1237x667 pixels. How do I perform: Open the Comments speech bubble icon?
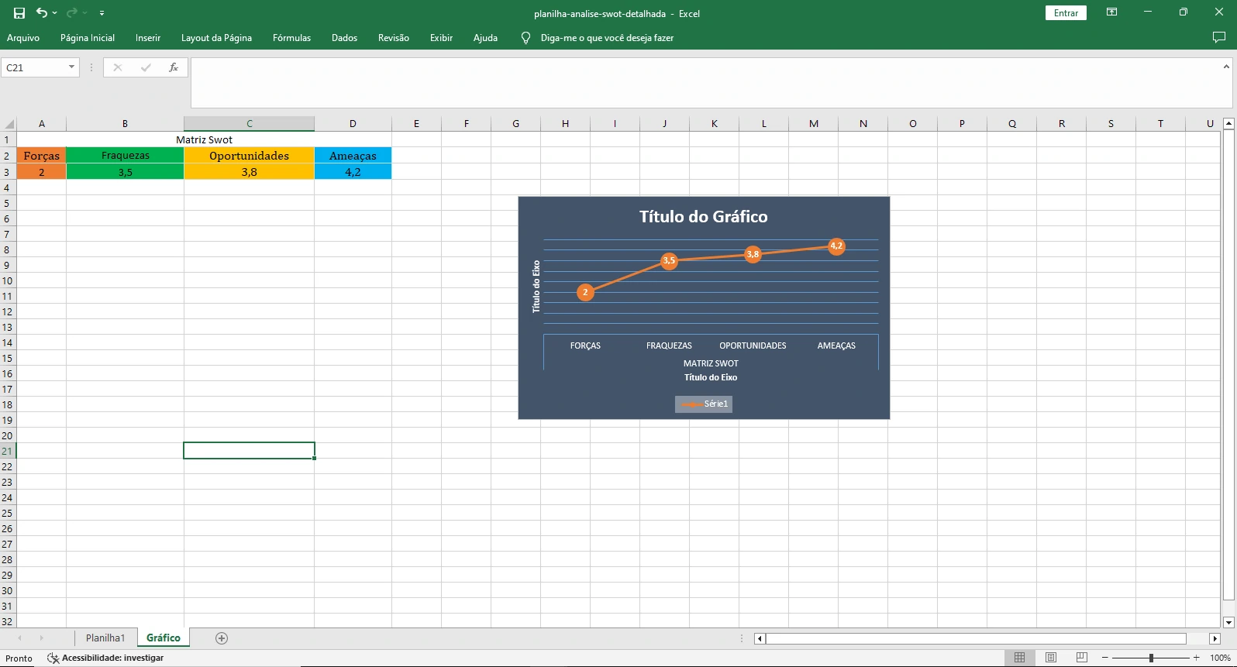point(1218,37)
